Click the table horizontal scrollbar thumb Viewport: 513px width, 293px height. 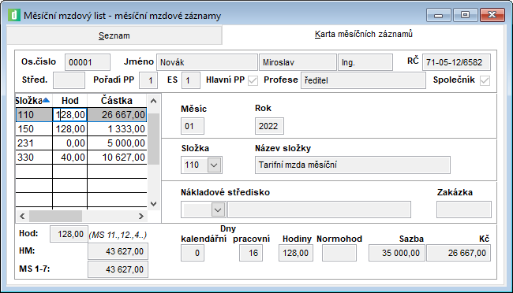(x=55, y=216)
